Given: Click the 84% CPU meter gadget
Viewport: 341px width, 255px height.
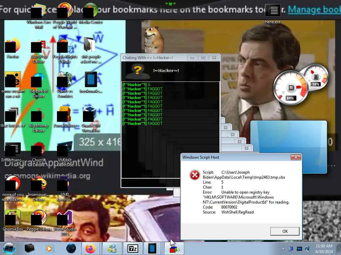Looking at the screenshot, I should [290, 88].
